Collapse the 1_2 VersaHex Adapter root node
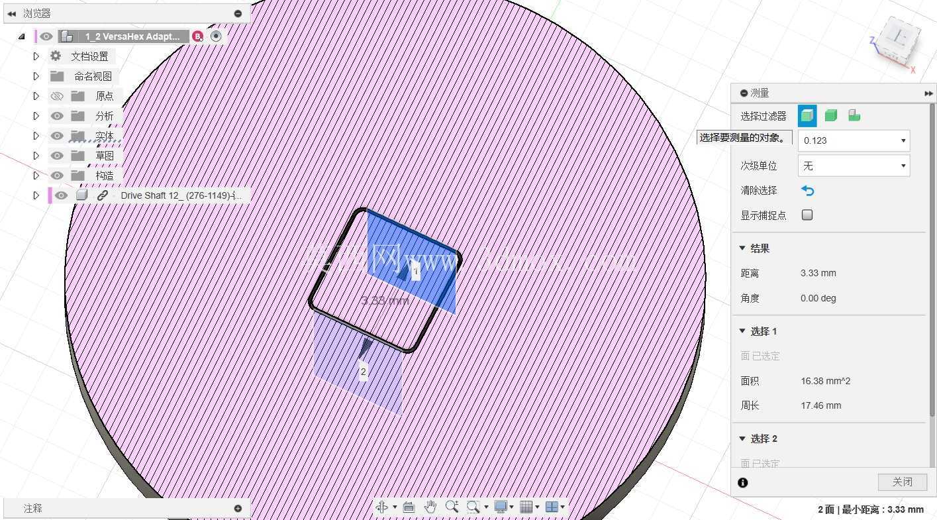Screen dimensions: 937x520 (22, 36)
